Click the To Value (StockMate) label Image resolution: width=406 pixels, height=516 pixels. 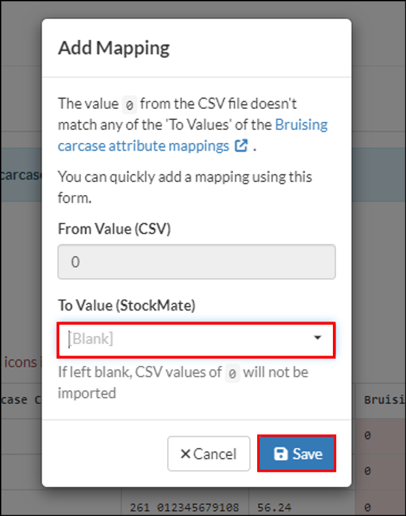(x=127, y=305)
